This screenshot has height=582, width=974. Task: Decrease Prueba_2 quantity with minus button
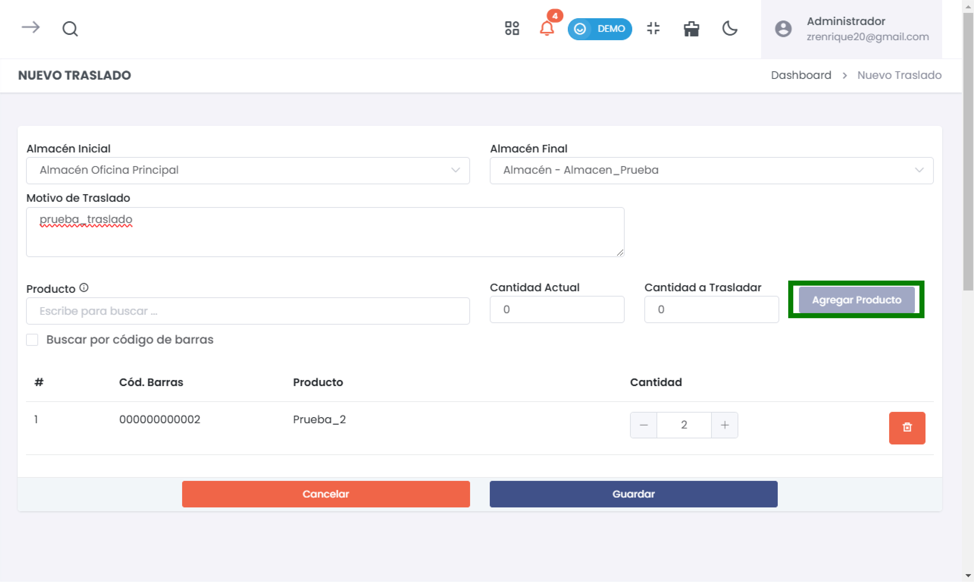pyautogui.click(x=643, y=425)
